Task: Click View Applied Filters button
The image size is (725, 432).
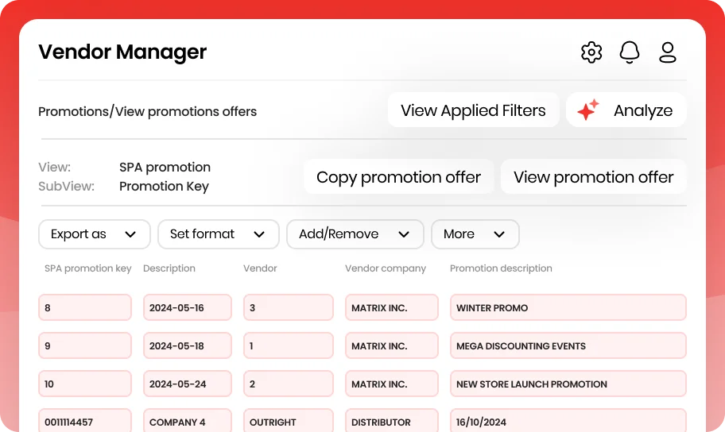Action: click(x=473, y=110)
